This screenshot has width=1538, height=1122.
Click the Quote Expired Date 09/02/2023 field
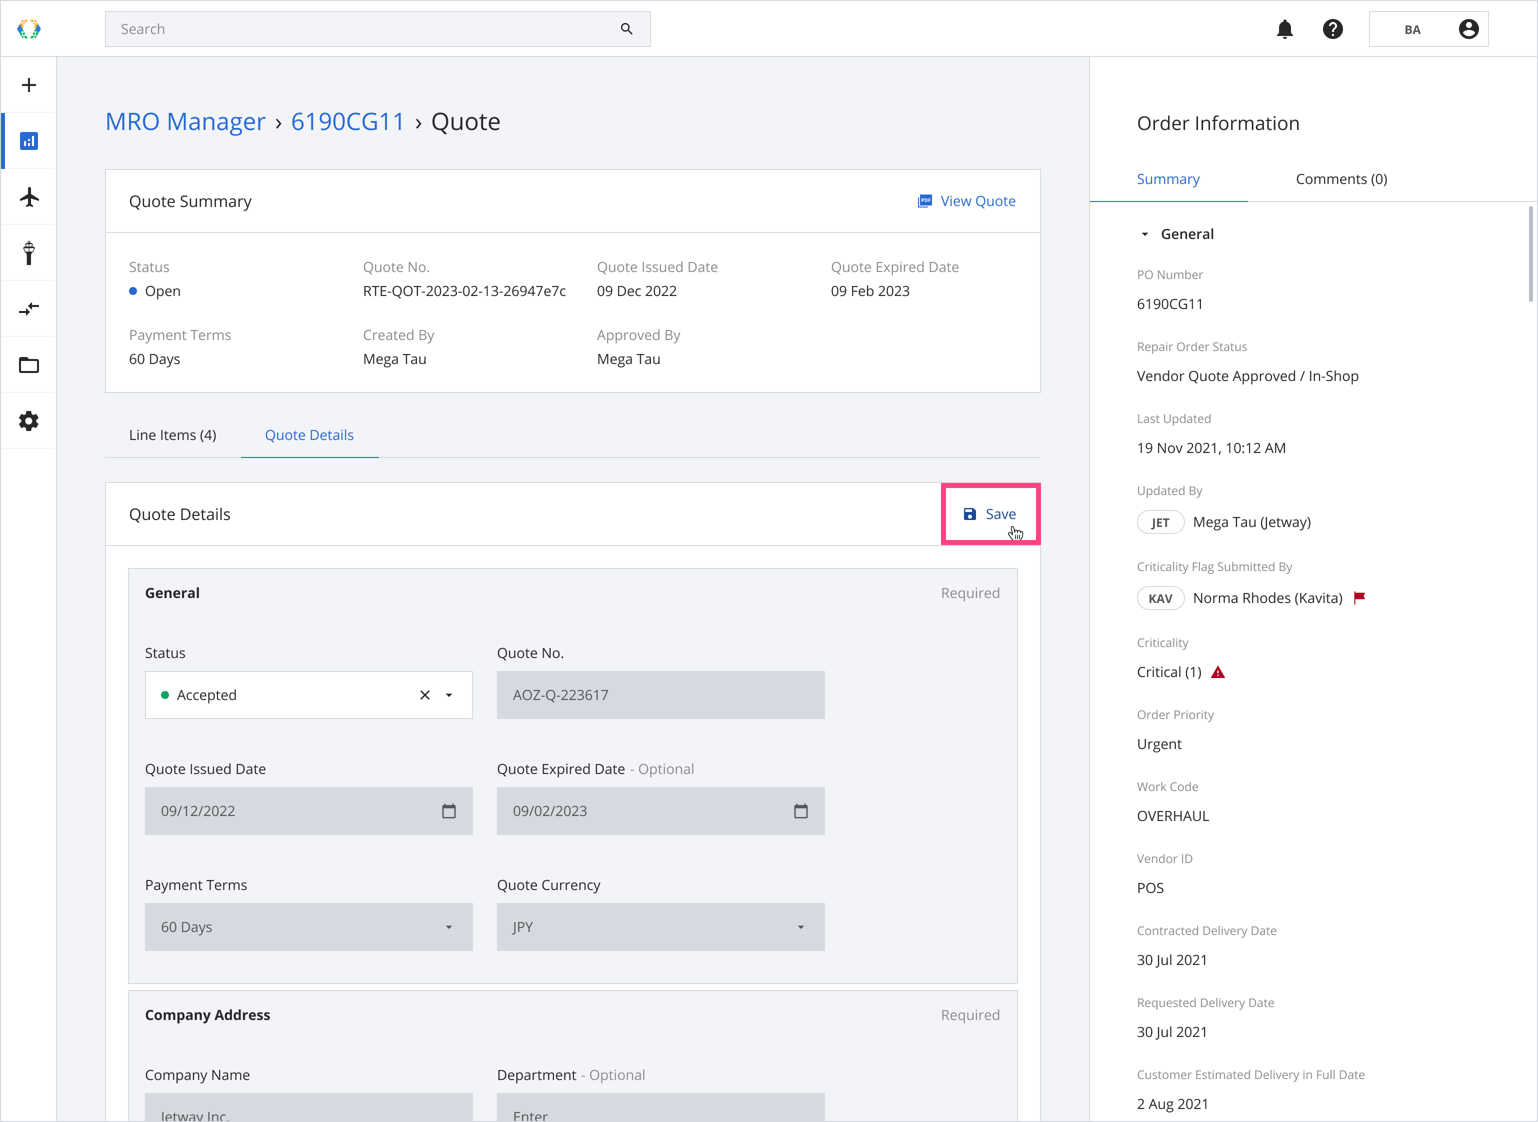coord(660,811)
